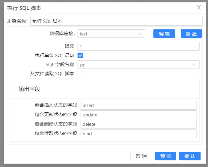Click the 包含插入状态的字段 input with insert
The width and height of the screenshot is (208, 167).
tap(138, 105)
